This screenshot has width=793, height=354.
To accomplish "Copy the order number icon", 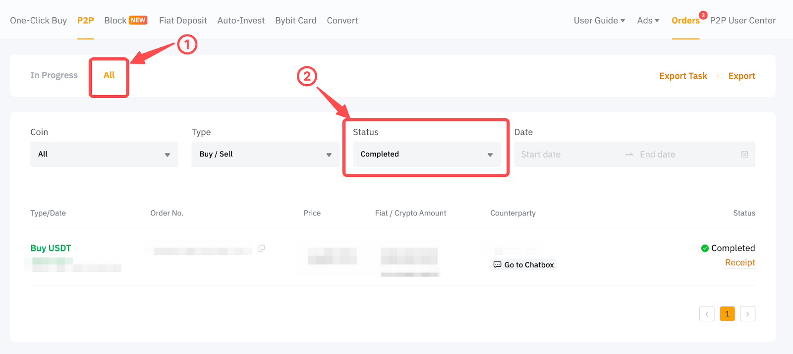I will coord(261,248).
